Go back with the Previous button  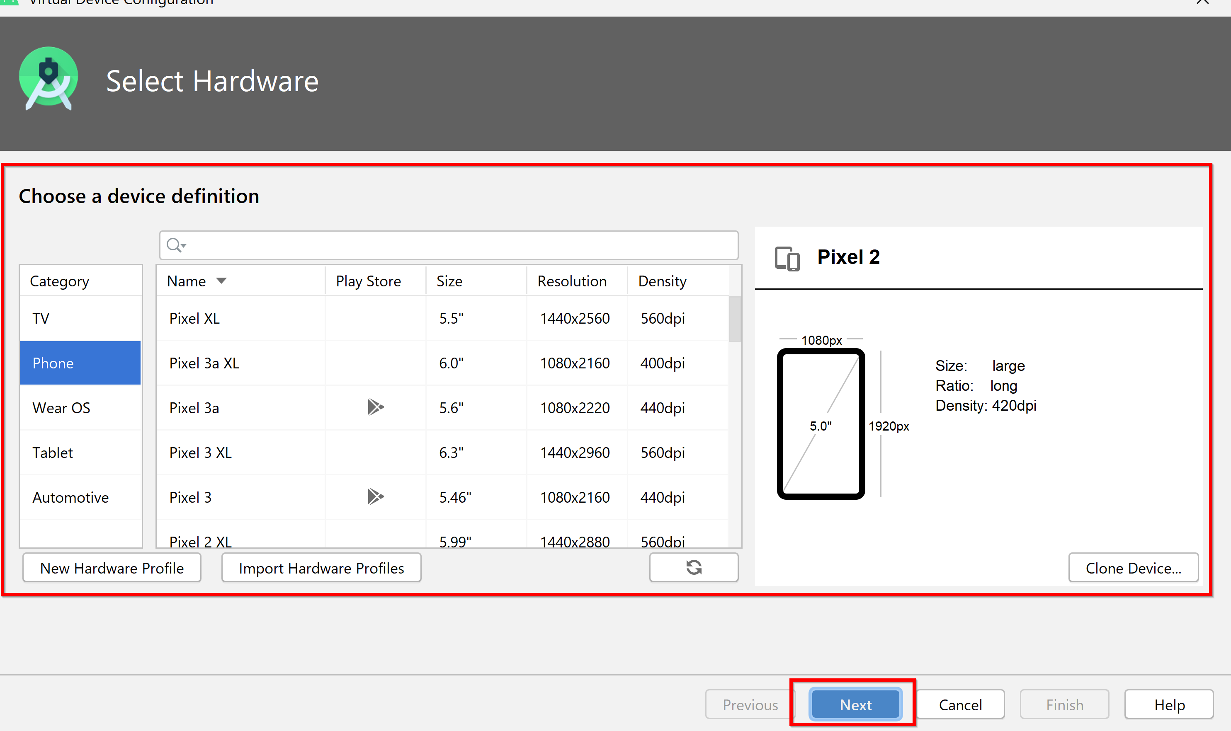point(750,705)
